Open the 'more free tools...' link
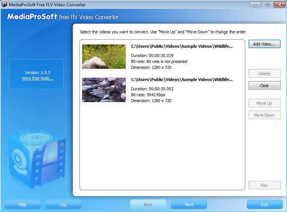The image size is (287, 212). point(38,78)
